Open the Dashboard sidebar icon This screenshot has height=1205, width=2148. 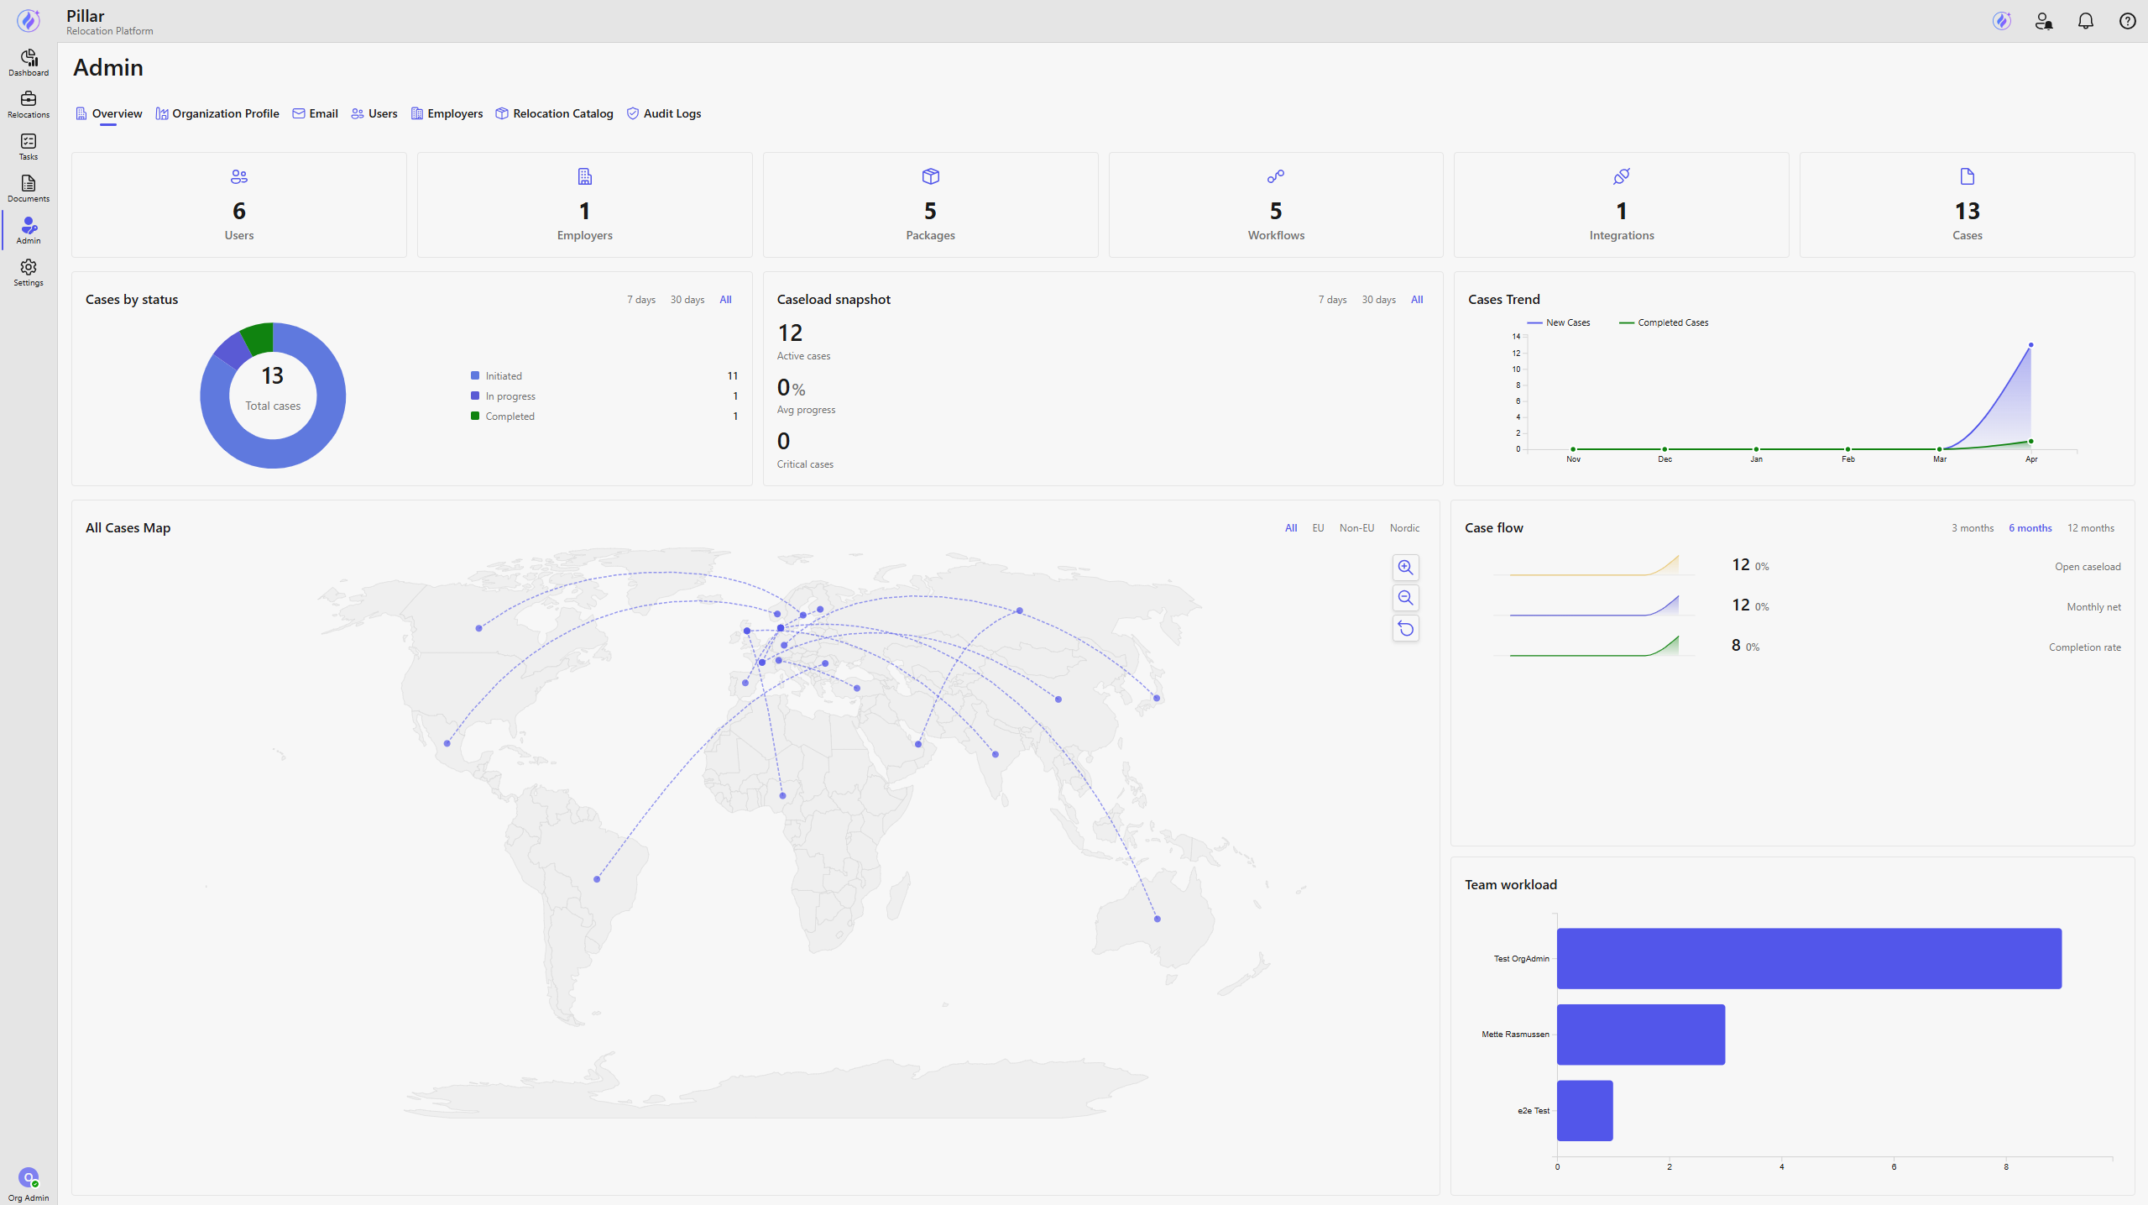29,63
